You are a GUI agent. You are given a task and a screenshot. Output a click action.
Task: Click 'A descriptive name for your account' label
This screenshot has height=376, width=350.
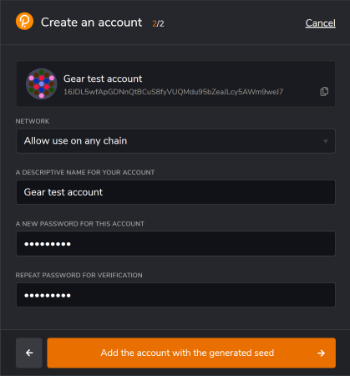pos(85,172)
